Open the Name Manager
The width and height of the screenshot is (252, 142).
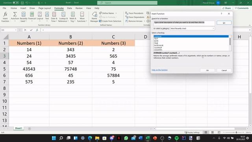(x=94, y=17)
